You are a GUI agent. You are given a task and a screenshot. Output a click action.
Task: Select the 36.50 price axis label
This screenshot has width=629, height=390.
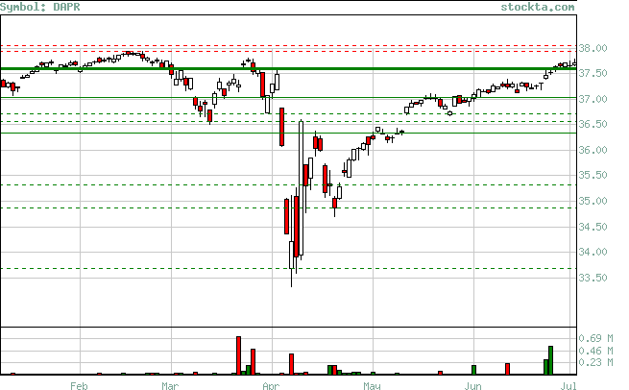tap(593, 124)
